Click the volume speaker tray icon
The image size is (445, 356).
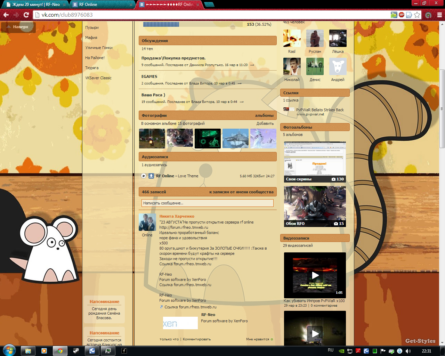point(408,351)
